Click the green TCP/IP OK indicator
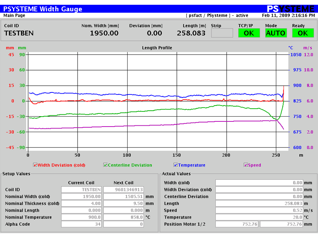 tap(249, 33)
